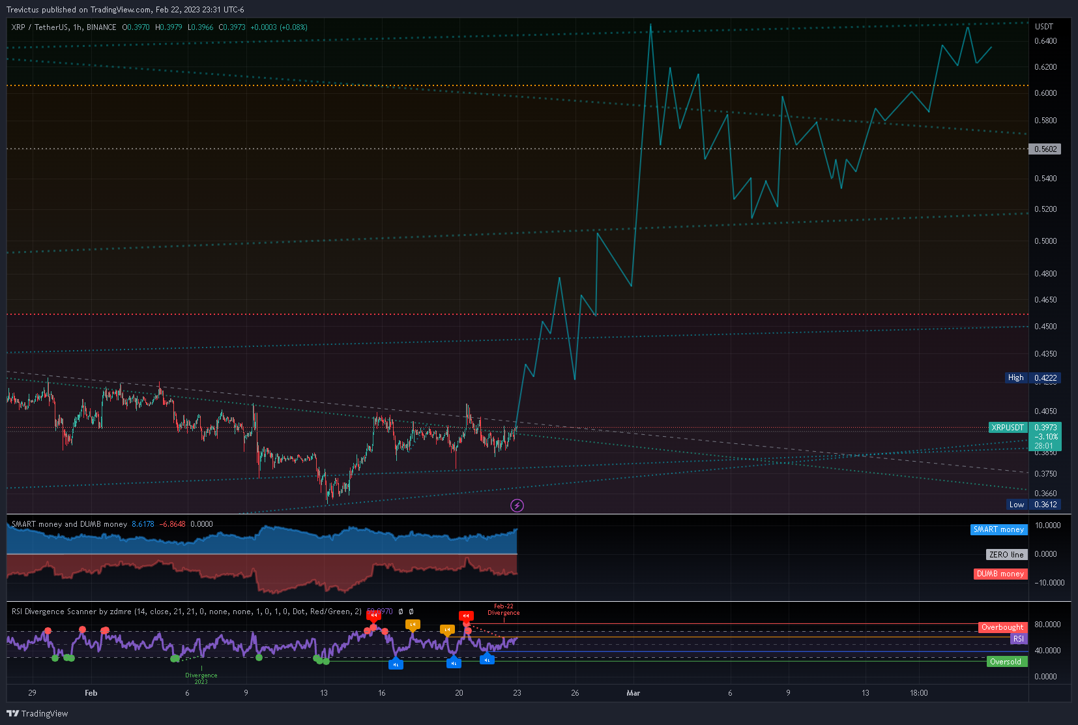
Task: Click the SMART money value 8.6178
Action: point(143,524)
